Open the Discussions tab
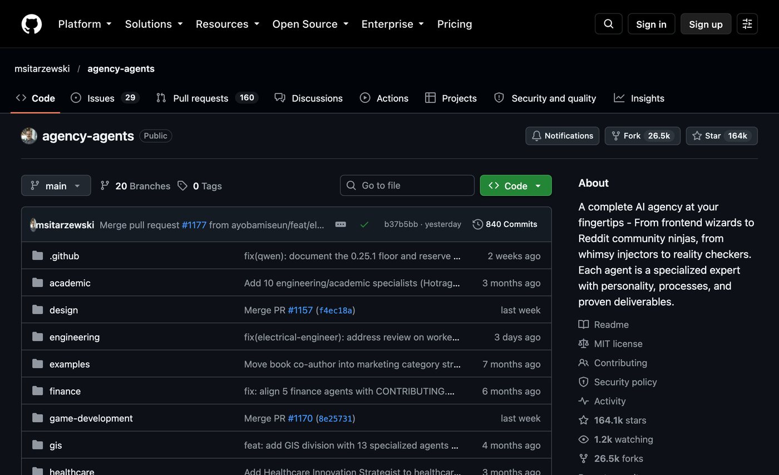779x475 pixels. click(309, 98)
